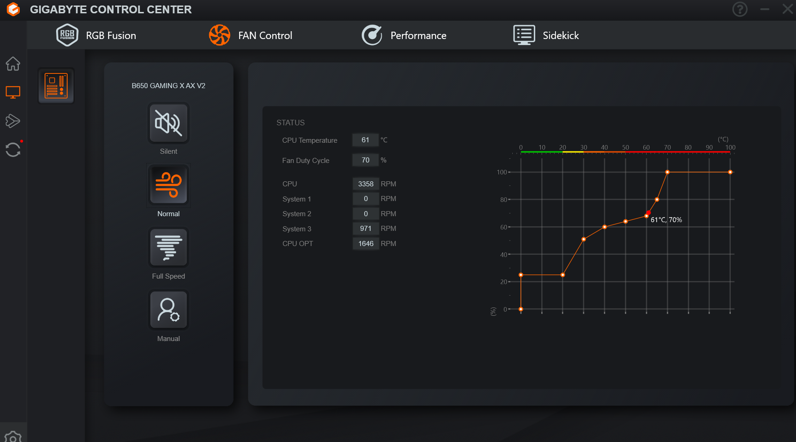Click the CPU Temperature value 61
796x442 pixels.
point(365,140)
